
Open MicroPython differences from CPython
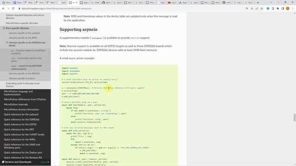(x=25, y=100)
